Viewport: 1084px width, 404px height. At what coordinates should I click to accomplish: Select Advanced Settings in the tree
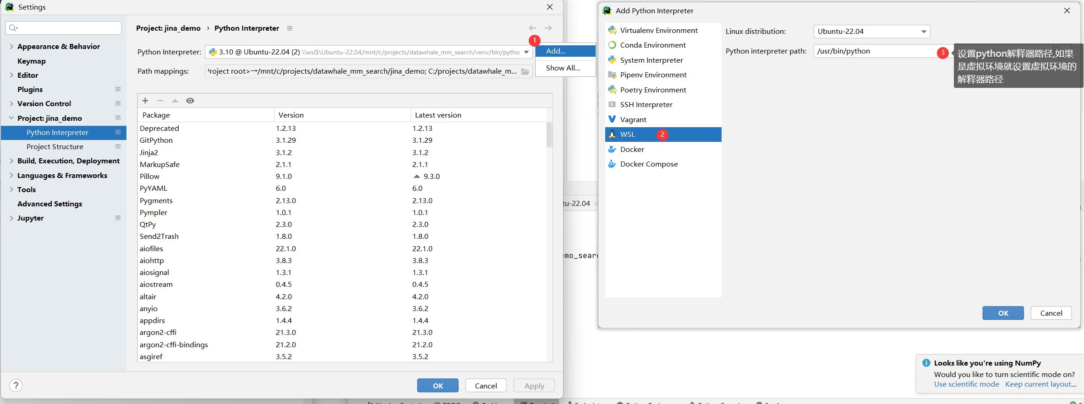50,204
